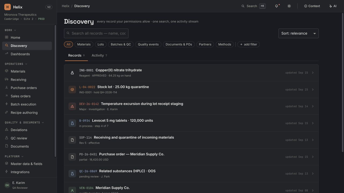The height and width of the screenshot is (193, 344).
Task: Click the ING-0001 reagent flask icon
Action: [x=72, y=73]
